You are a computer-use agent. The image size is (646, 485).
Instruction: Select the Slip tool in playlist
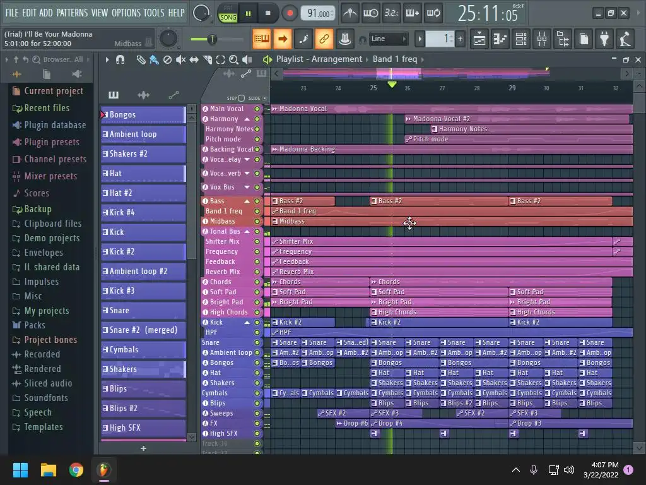pos(194,60)
